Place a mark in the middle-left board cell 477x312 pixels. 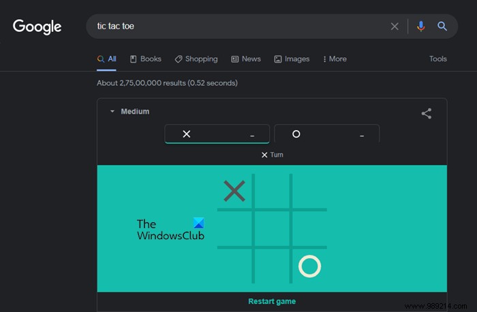(x=234, y=229)
